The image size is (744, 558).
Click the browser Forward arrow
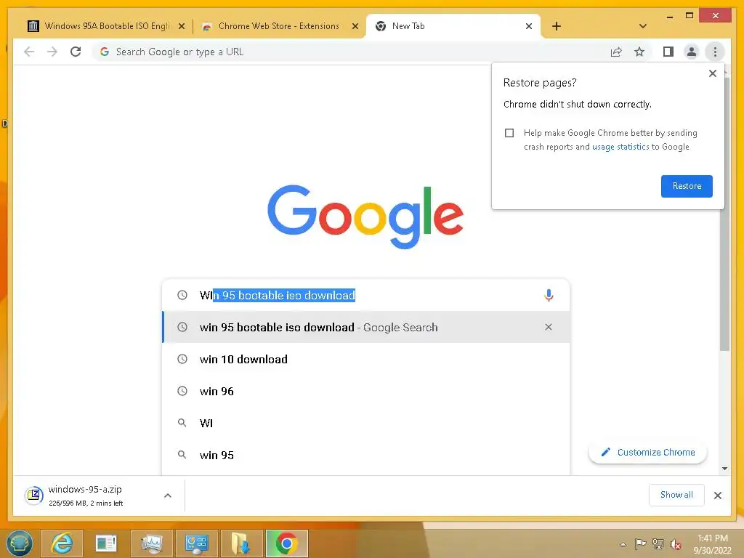52,52
